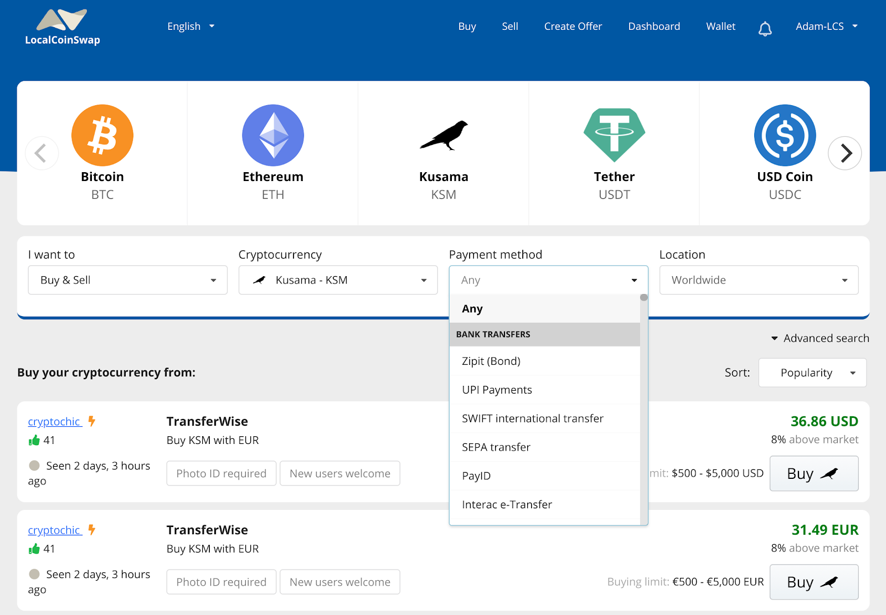Go to Dashboard

(654, 26)
